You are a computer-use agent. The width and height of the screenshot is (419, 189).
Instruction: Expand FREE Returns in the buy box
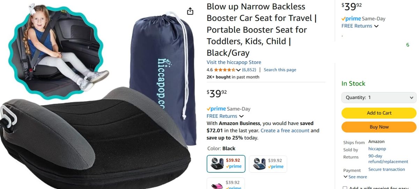pyautogui.click(x=360, y=26)
